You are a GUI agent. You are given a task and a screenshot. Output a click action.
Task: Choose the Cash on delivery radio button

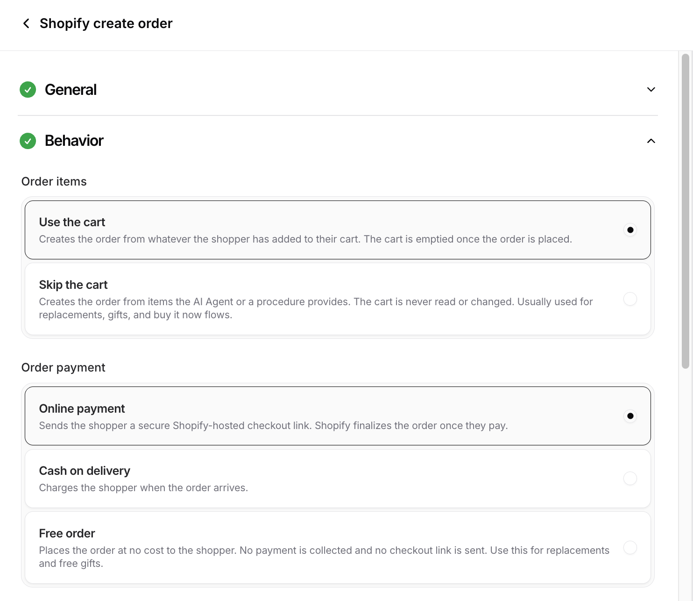point(630,479)
